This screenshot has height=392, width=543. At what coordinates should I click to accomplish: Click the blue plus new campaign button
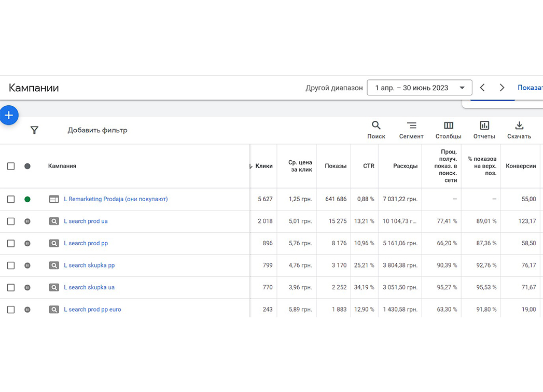coord(9,115)
